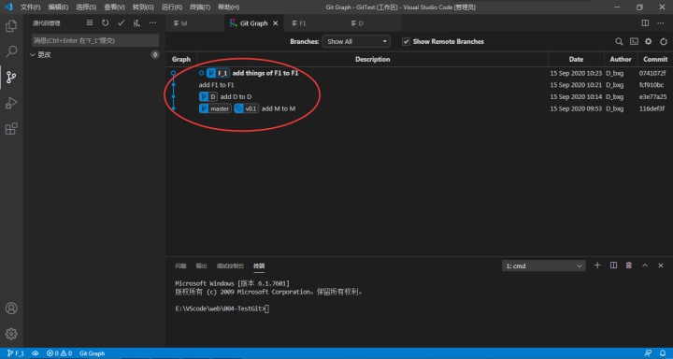Open the Extensions view
The height and width of the screenshot is (359, 673).
11,128
